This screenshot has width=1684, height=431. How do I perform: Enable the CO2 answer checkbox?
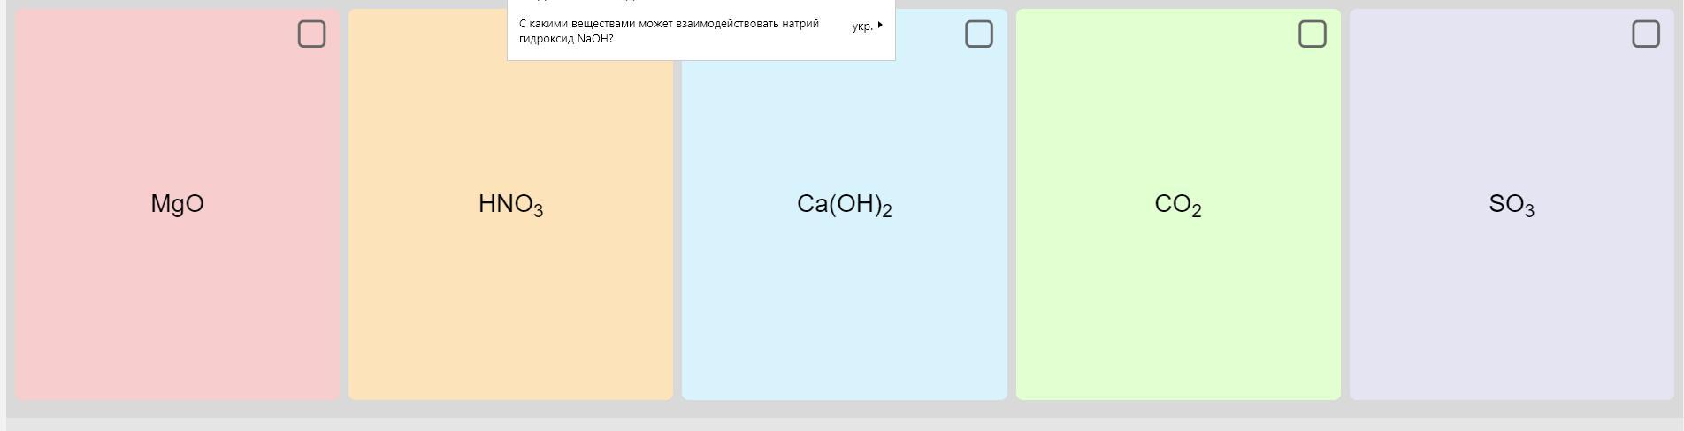[1312, 34]
